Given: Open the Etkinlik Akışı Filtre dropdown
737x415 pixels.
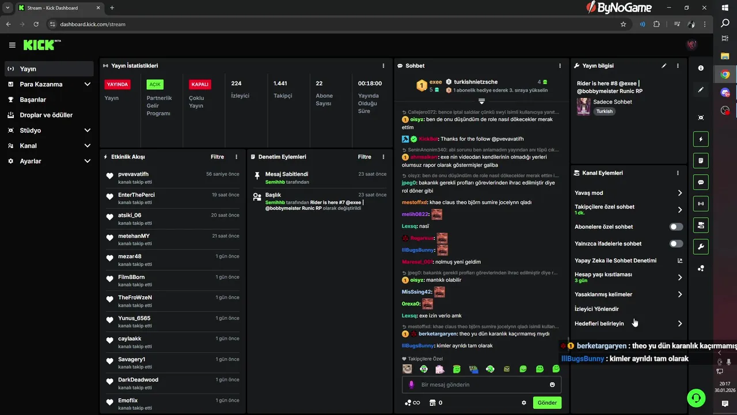Looking at the screenshot, I should pos(217,157).
